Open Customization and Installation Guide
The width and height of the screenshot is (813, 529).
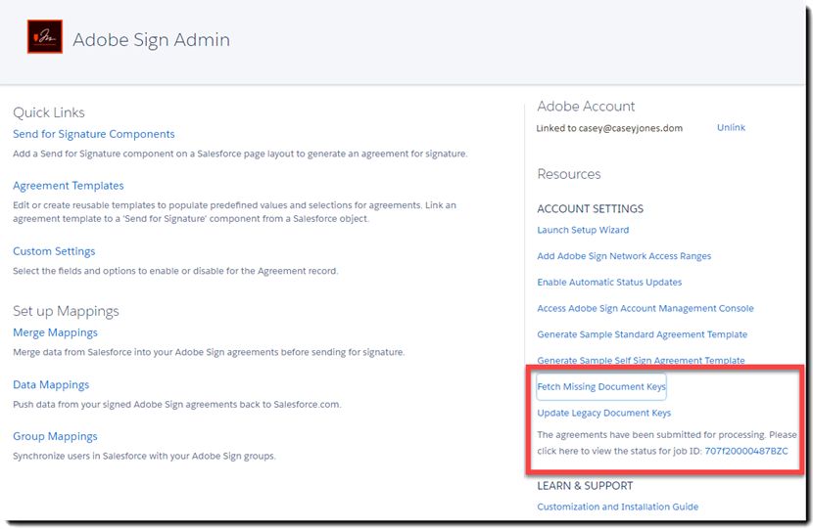(x=617, y=507)
